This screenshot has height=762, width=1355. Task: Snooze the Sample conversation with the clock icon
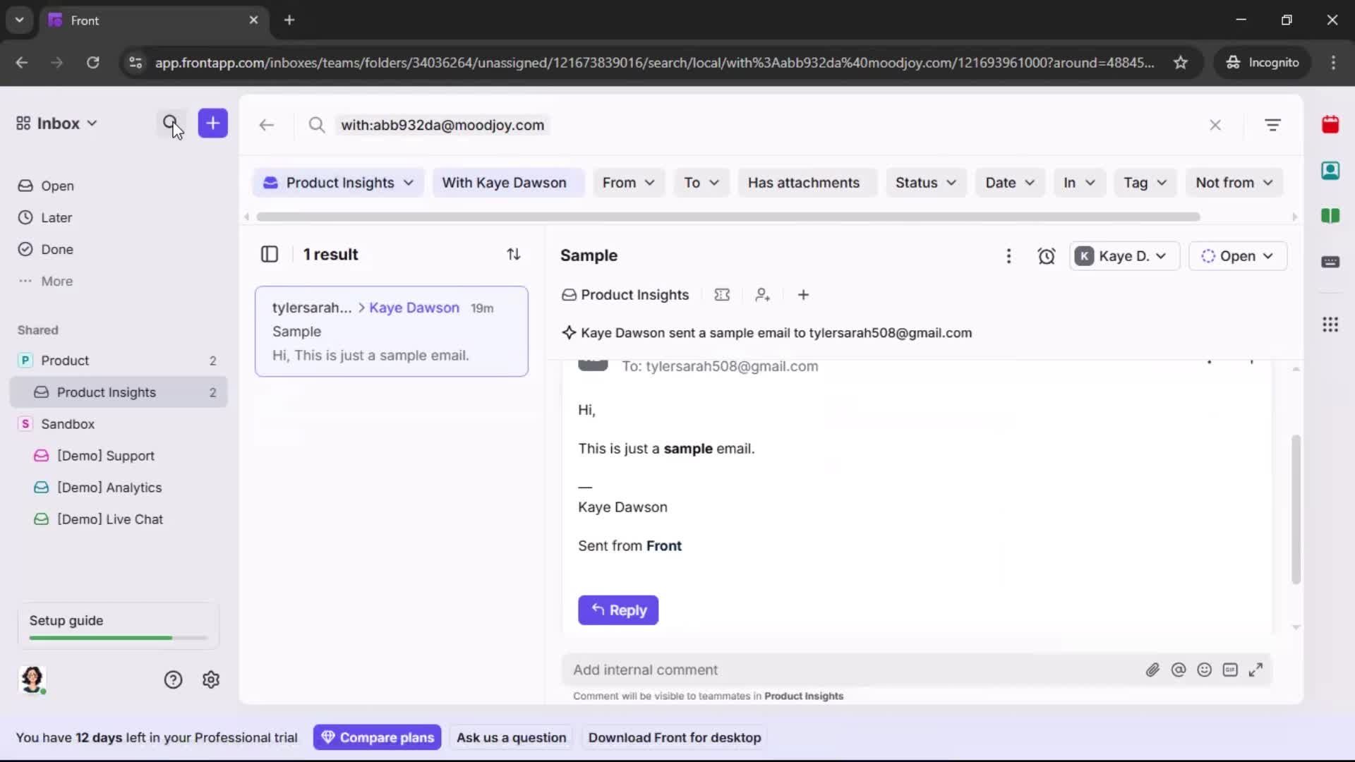pos(1047,256)
